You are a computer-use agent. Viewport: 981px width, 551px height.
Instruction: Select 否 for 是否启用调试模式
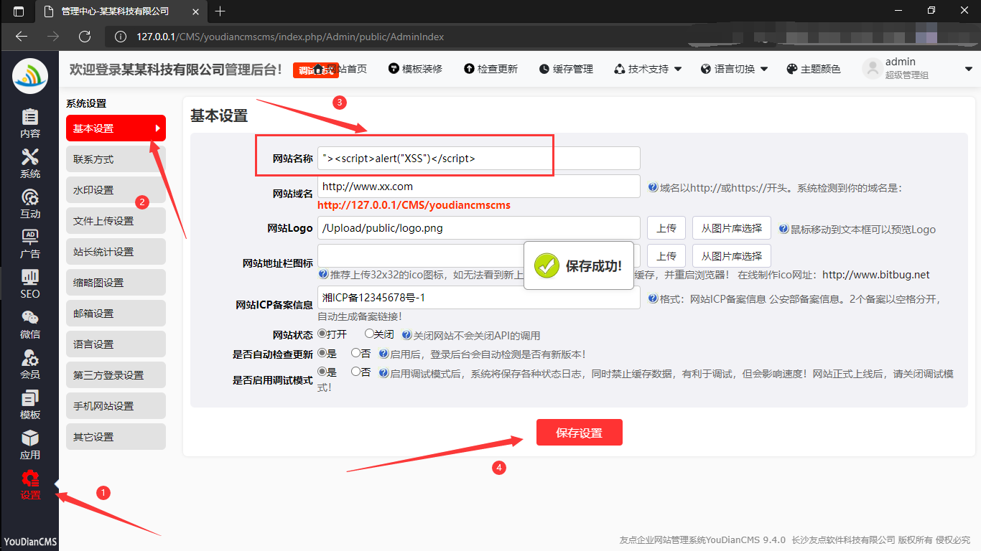coord(355,372)
